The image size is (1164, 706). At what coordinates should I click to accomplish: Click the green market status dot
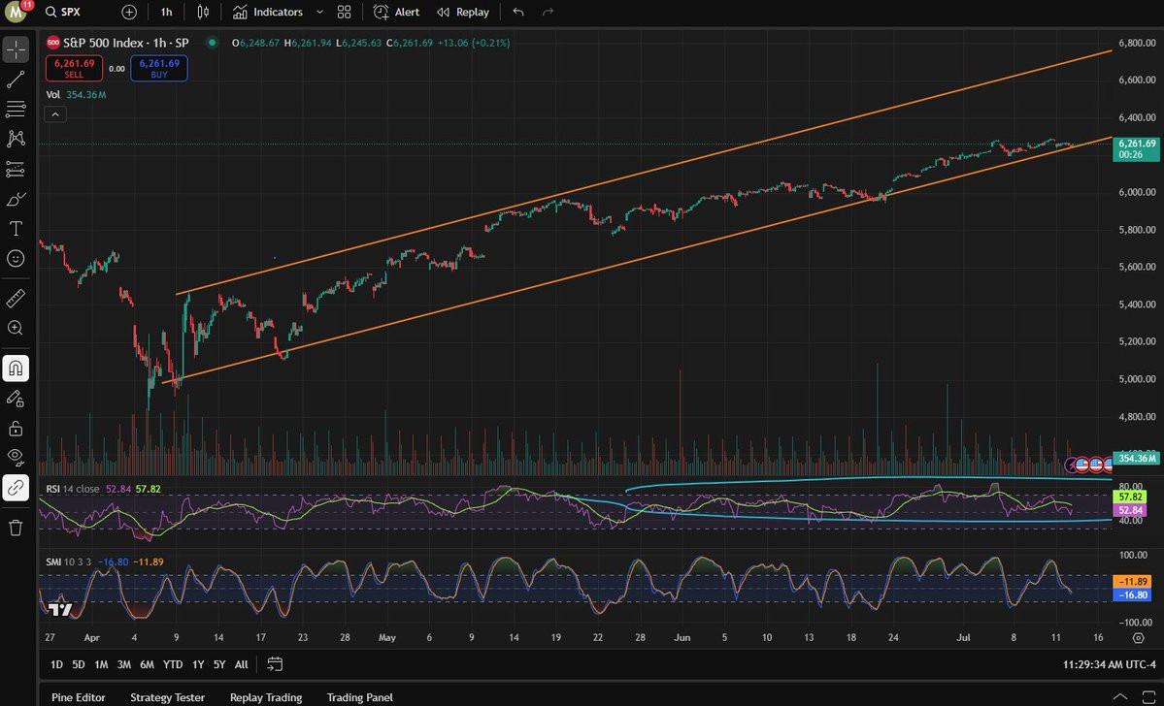tap(212, 43)
